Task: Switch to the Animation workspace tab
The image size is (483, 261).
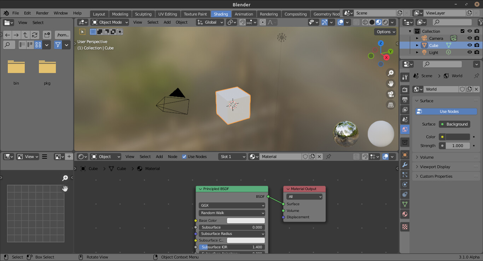Action: click(244, 14)
